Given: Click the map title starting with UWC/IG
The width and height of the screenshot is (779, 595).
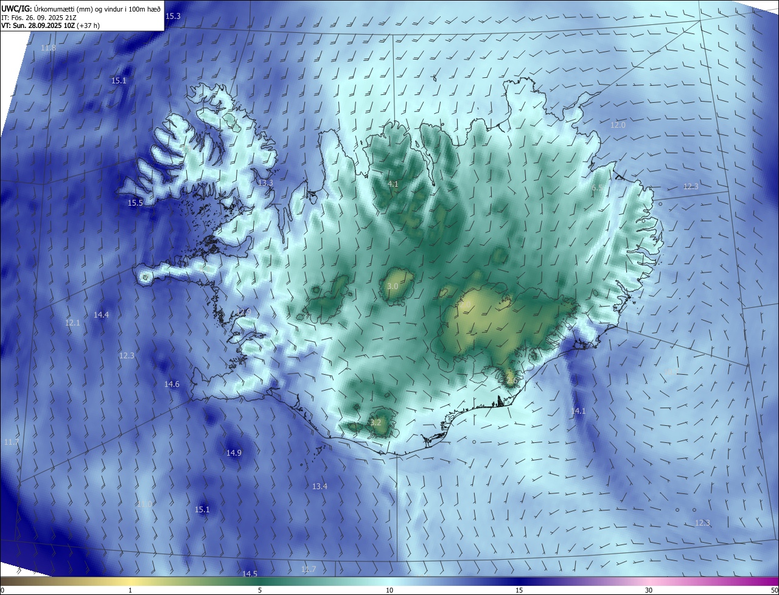Looking at the screenshot, I should click(x=81, y=9).
